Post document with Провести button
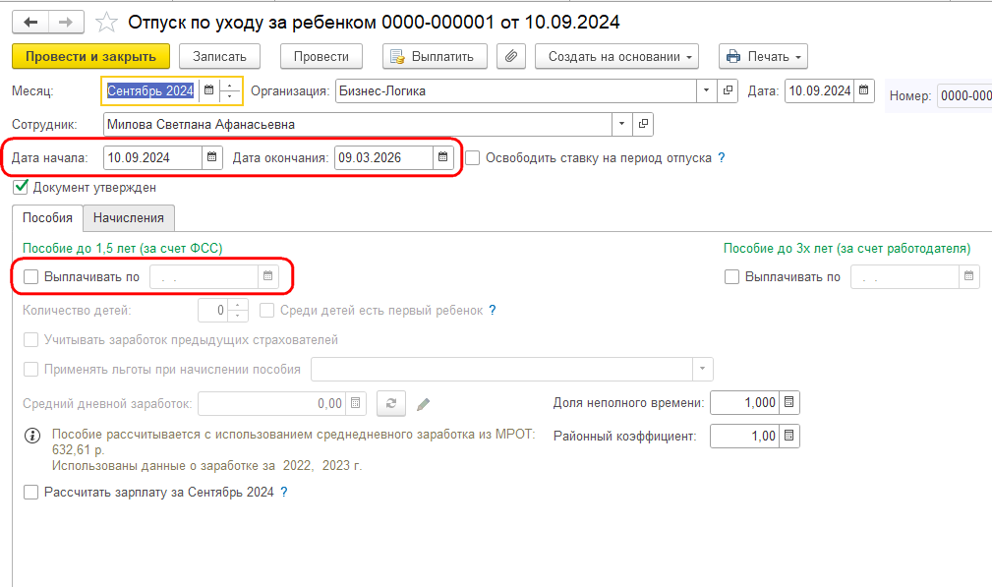The width and height of the screenshot is (992, 587). (x=321, y=56)
